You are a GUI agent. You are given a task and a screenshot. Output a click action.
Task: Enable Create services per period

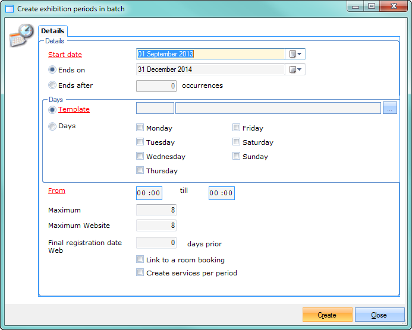[x=140, y=272]
